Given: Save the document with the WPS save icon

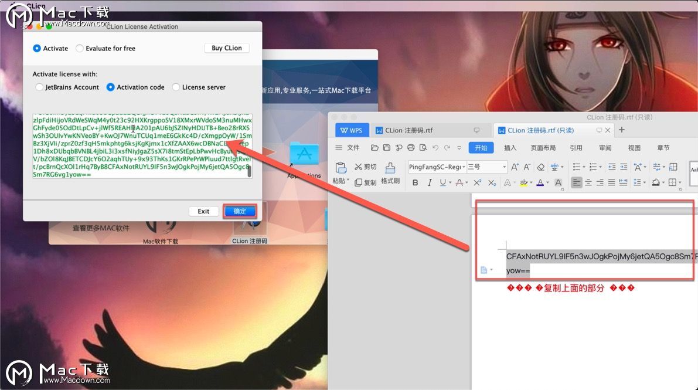Looking at the screenshot, I should pyautogui.click(x=386, y=148).
